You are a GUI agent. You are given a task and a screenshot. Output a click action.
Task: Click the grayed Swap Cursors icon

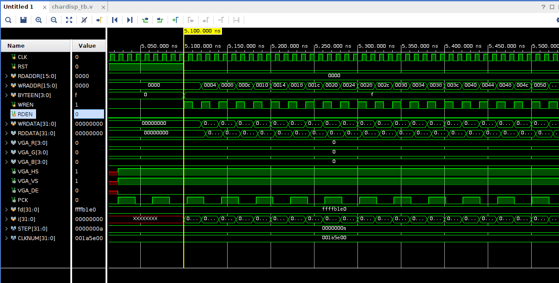click(236, 20)
